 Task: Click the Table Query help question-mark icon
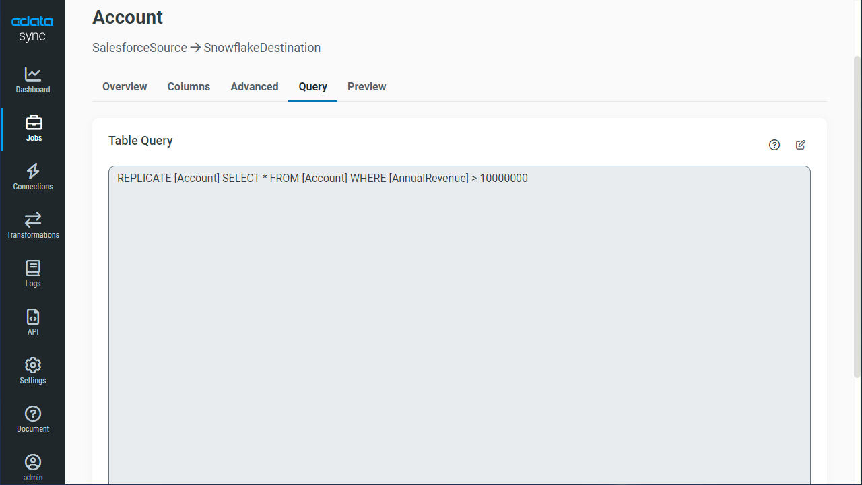pos(774,145)
